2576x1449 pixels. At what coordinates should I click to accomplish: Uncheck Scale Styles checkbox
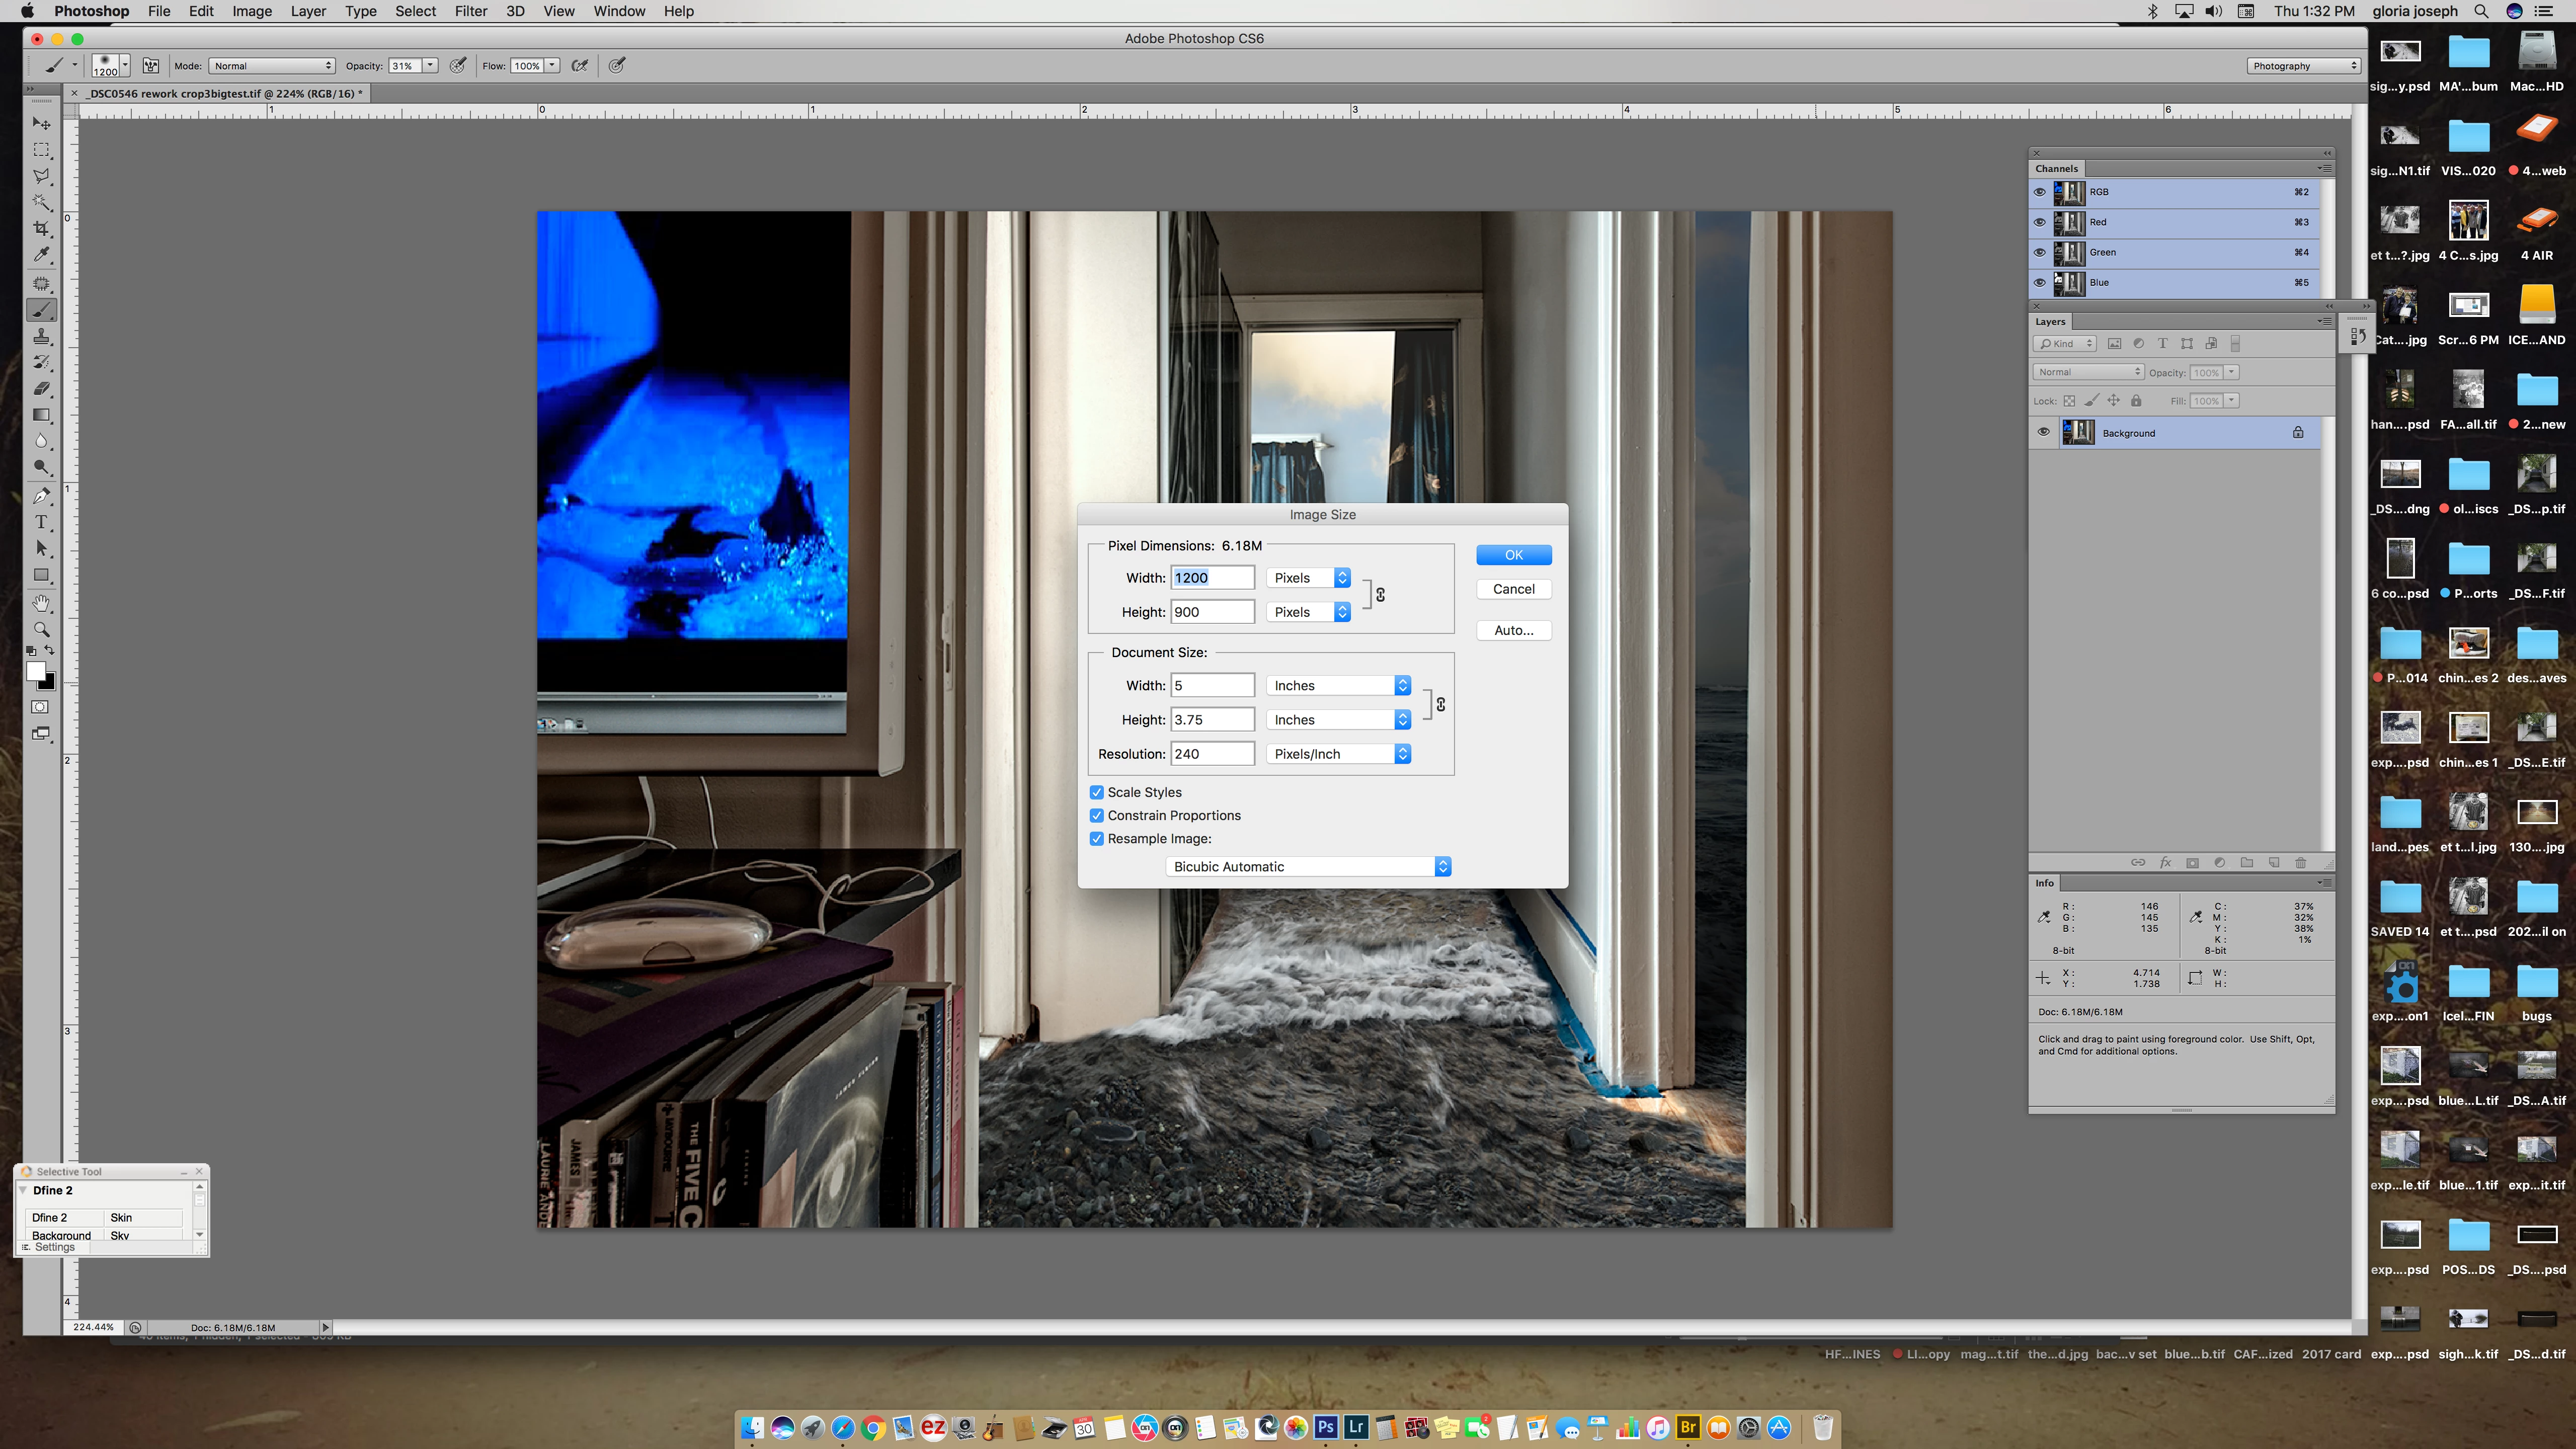1097,792
